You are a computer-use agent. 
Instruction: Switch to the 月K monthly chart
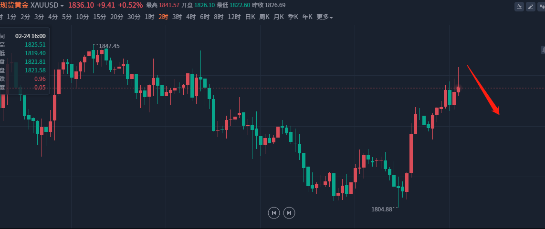[279, 17]
